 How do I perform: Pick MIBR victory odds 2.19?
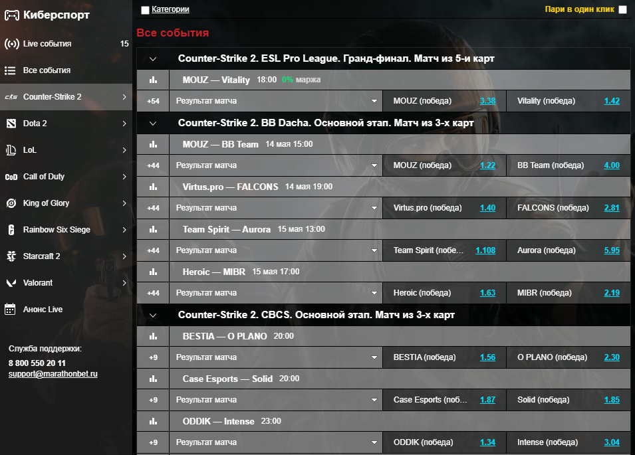[612, 292]
